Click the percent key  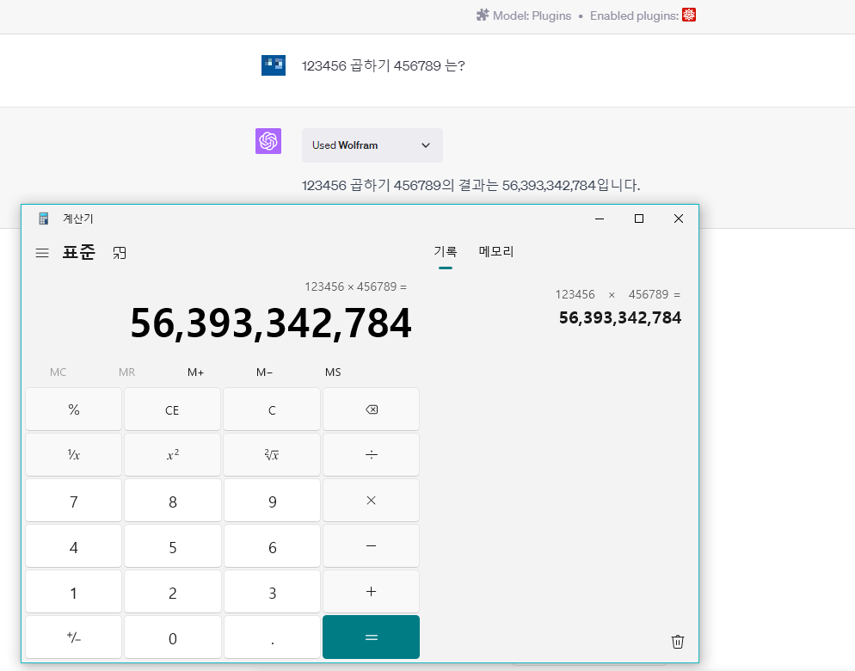(74, 409)
